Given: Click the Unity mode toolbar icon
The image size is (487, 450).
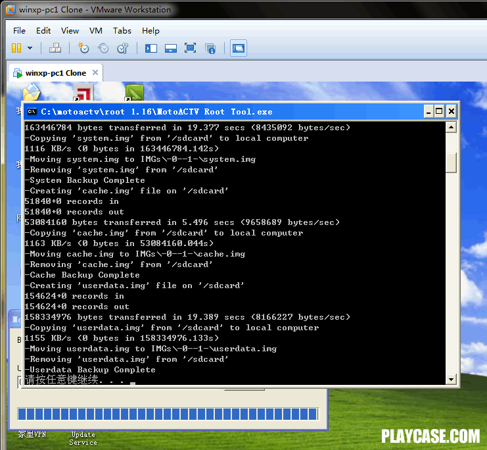Looking at the screenshot, I should (x=210, y=48).
